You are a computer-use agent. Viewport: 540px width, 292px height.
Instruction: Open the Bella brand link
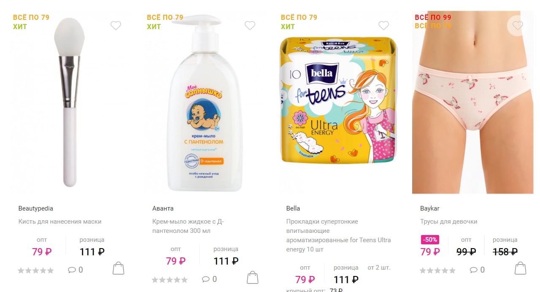[x=293, y=208]
